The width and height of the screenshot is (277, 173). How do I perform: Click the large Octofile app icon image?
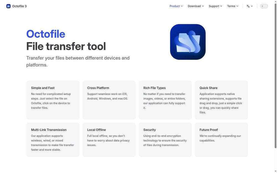tap(188, 42)
